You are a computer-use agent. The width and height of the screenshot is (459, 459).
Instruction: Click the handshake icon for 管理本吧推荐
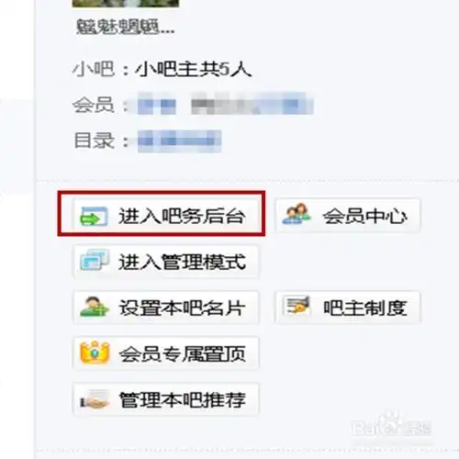[95, 399]
